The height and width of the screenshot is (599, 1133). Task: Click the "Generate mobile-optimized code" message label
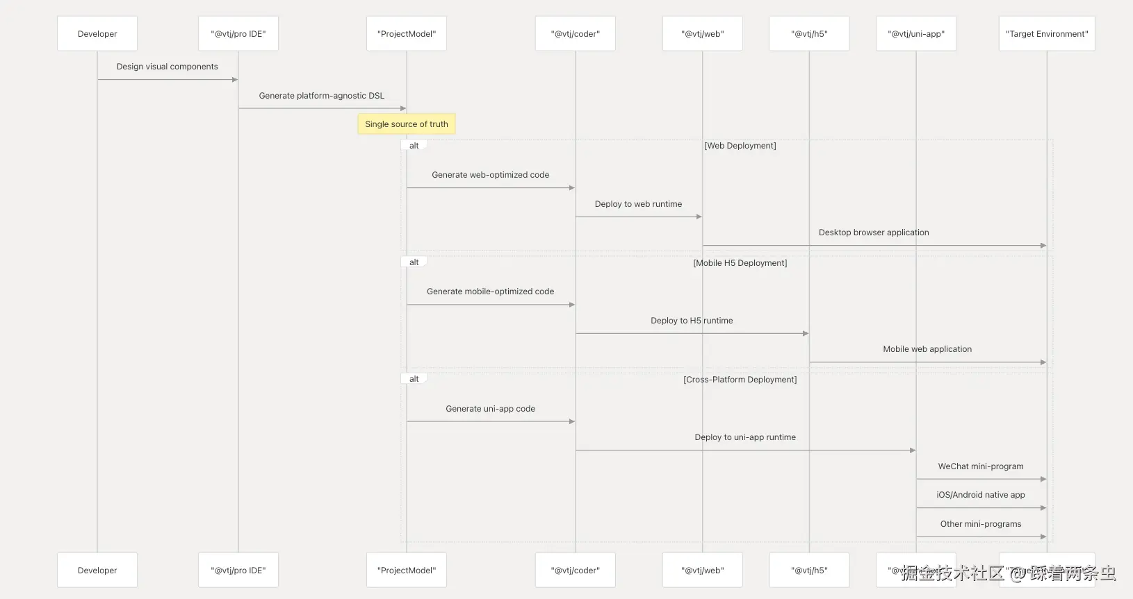[490, 292]
